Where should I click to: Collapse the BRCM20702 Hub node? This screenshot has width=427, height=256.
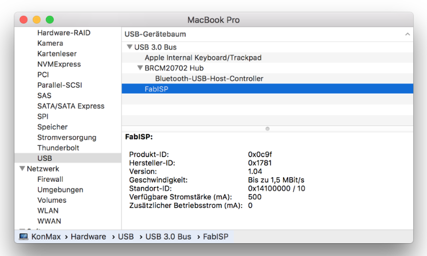point(140,68)
